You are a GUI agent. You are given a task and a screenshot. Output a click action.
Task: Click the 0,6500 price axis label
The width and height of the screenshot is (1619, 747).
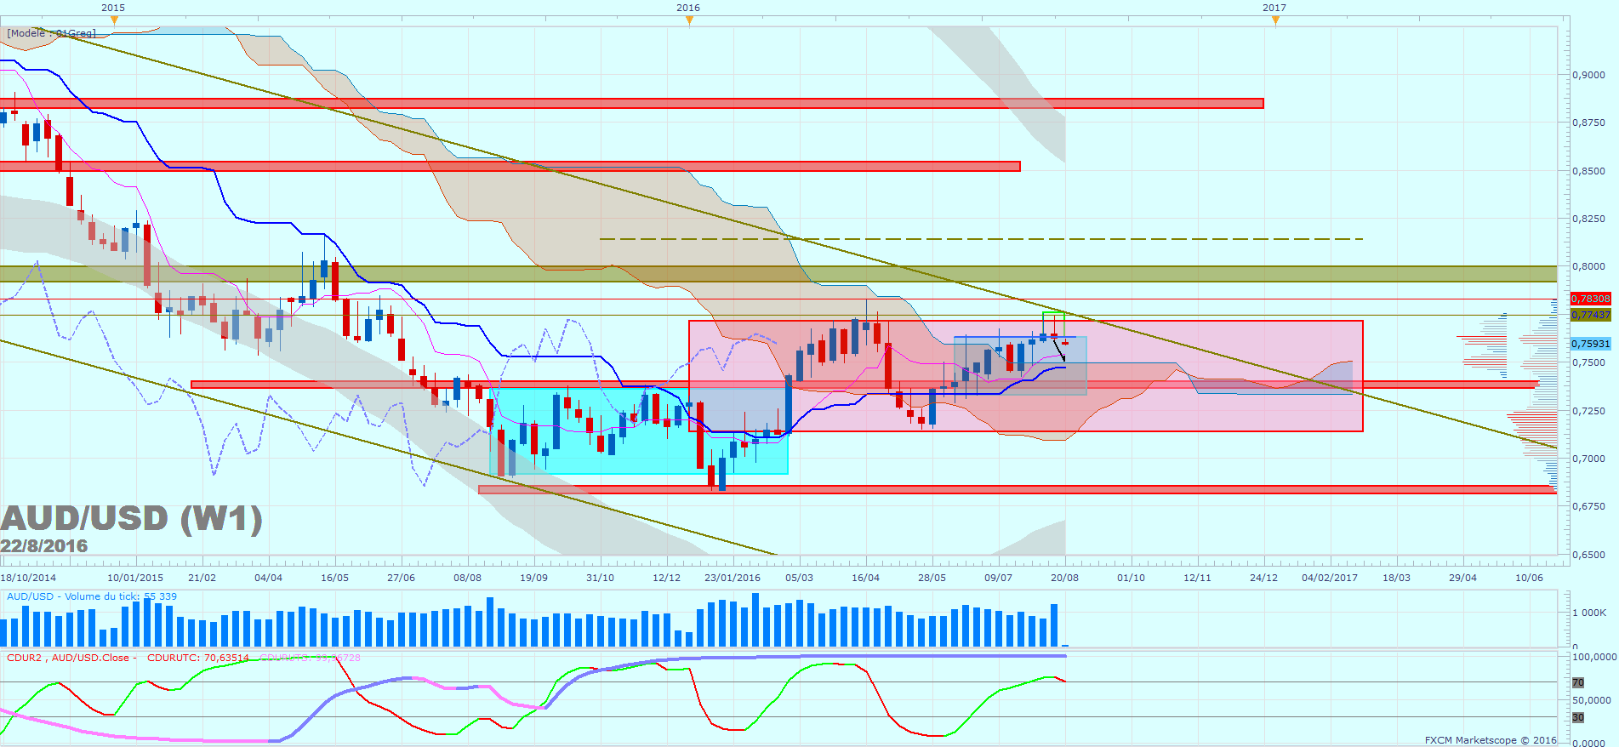pyautogui.click(x=1589, y=555)
